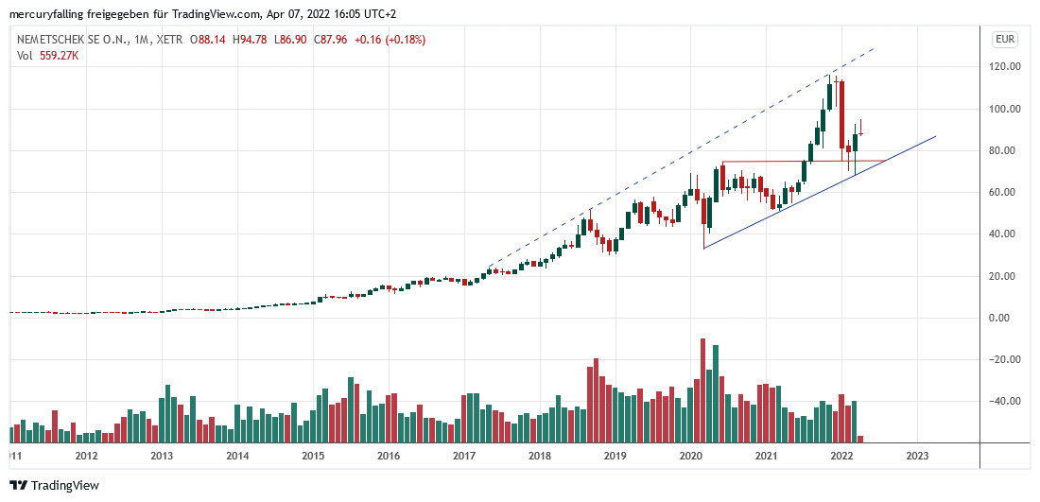Click the 0.00 price axis label
The image size is (1040, 502).
(x=1004, y=318)
